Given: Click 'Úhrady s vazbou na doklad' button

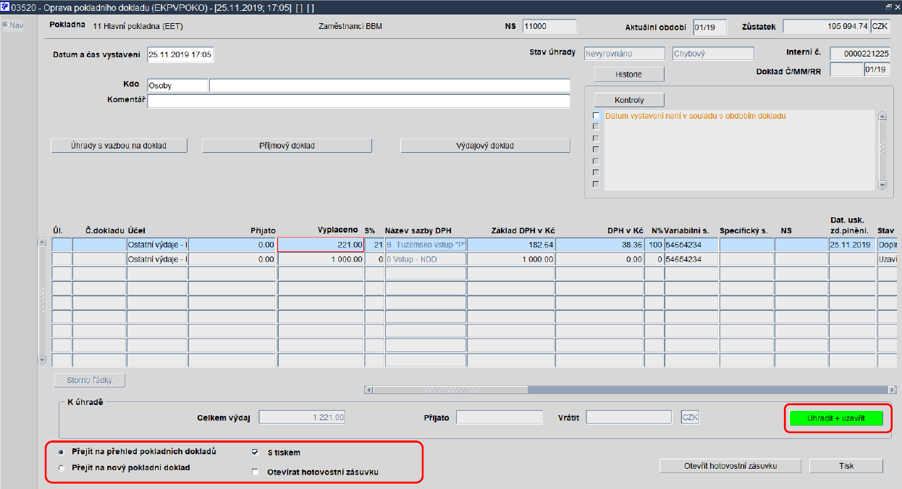Looking at the screenshot, I should pos(119,146).
